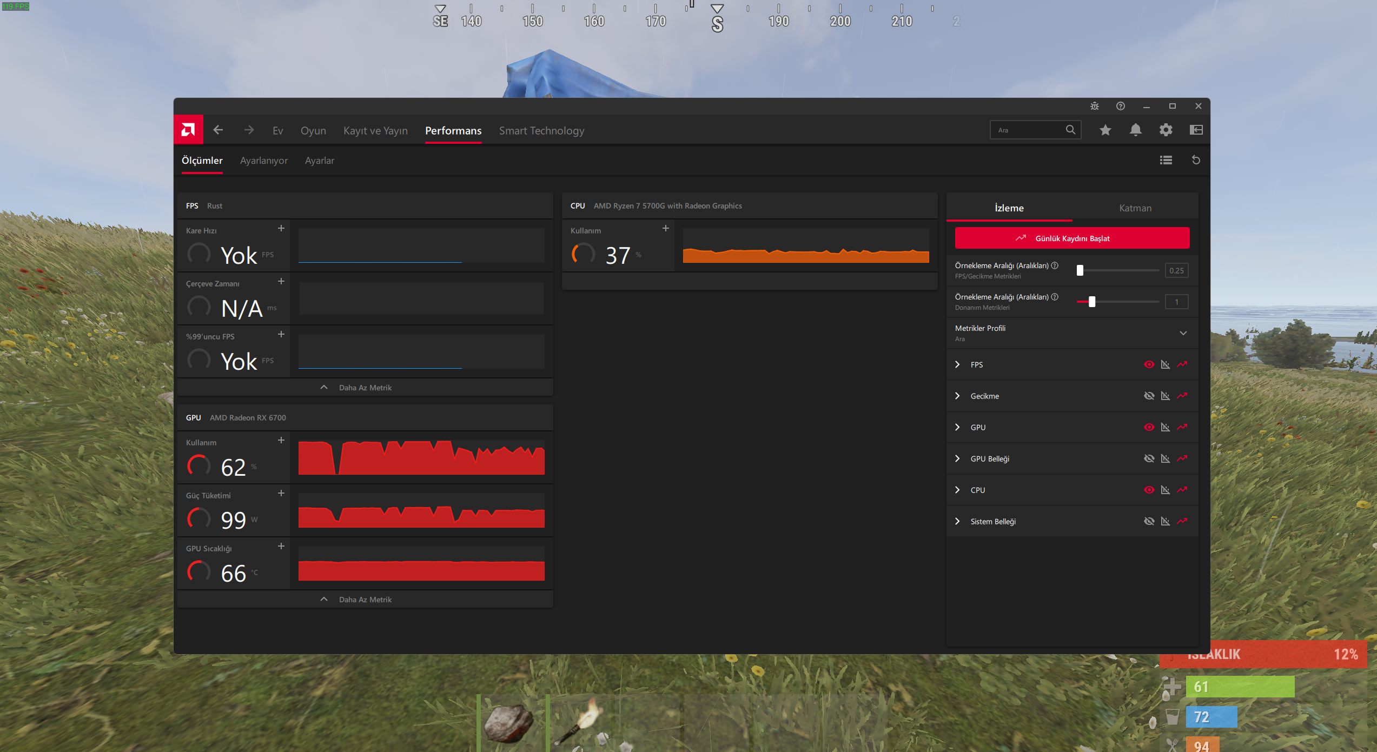This screenshot has height=752, width=1377.
Task: Click the help icon beside the FPS/Gecikme sampling label
Action: (1055, 265)
